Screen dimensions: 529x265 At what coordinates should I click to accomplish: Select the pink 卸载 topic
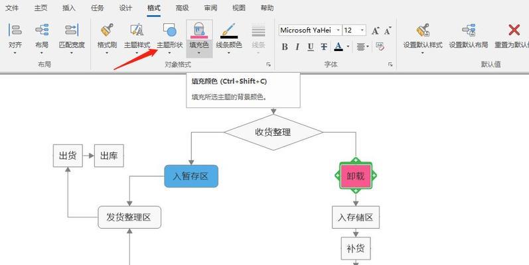[356, 176]
